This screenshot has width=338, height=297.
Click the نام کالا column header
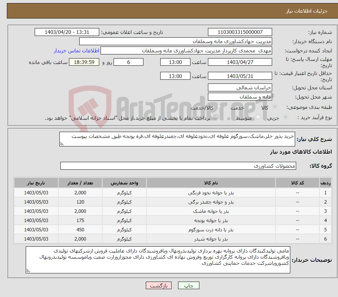tap(211, 183)
